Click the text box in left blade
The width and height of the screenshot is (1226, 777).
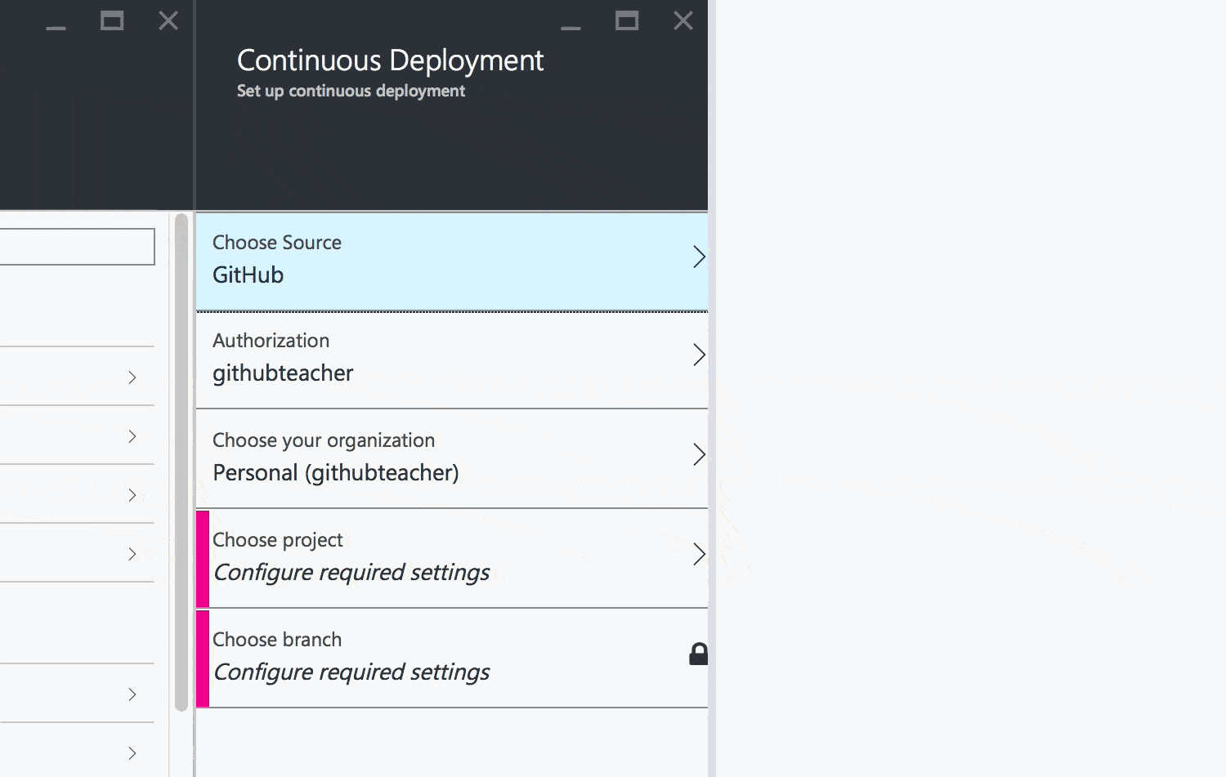77,247
